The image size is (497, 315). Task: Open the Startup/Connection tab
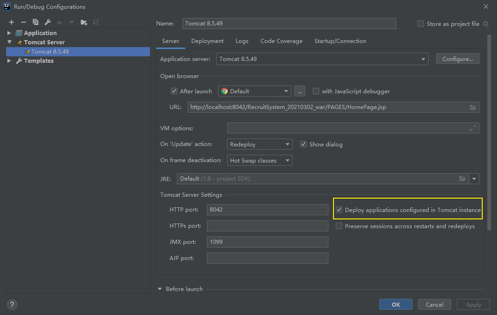tap(340, 41)
